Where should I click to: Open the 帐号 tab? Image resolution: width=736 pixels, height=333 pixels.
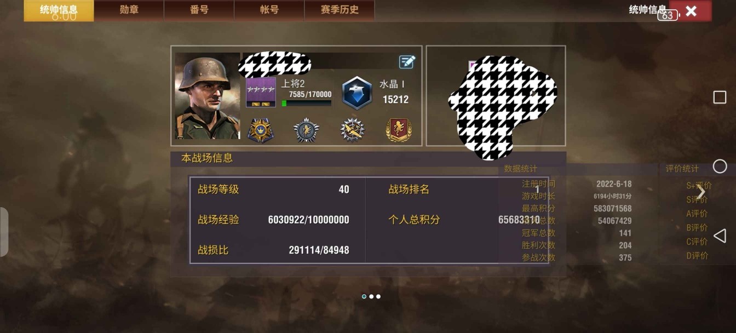(x=269, y=10)
